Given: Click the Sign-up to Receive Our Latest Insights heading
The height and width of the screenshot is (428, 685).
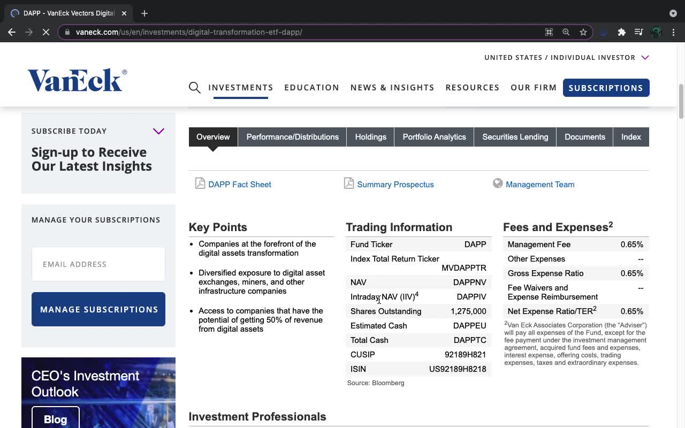Looking at the screenshot, I should 92,159.
